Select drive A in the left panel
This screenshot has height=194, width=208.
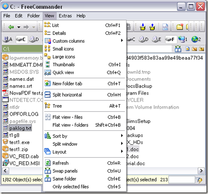(7, 39)
